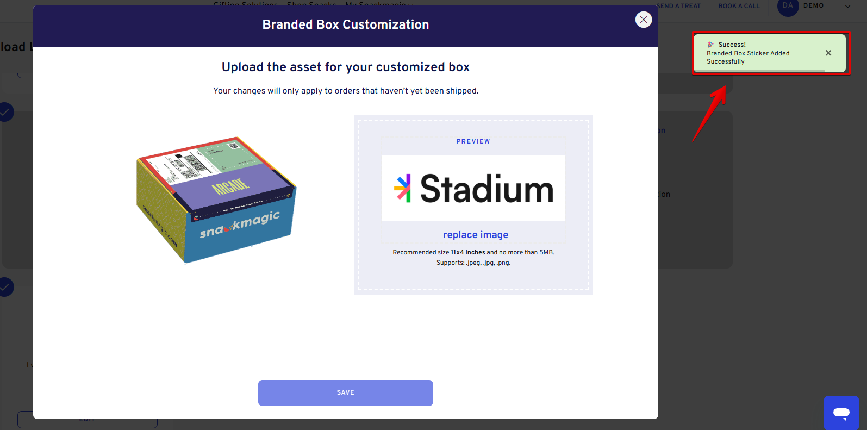Click the snackmagic box product image
The height and width of the screenshot is (430, 867).
pyautogui.click(x=216, y=200)
